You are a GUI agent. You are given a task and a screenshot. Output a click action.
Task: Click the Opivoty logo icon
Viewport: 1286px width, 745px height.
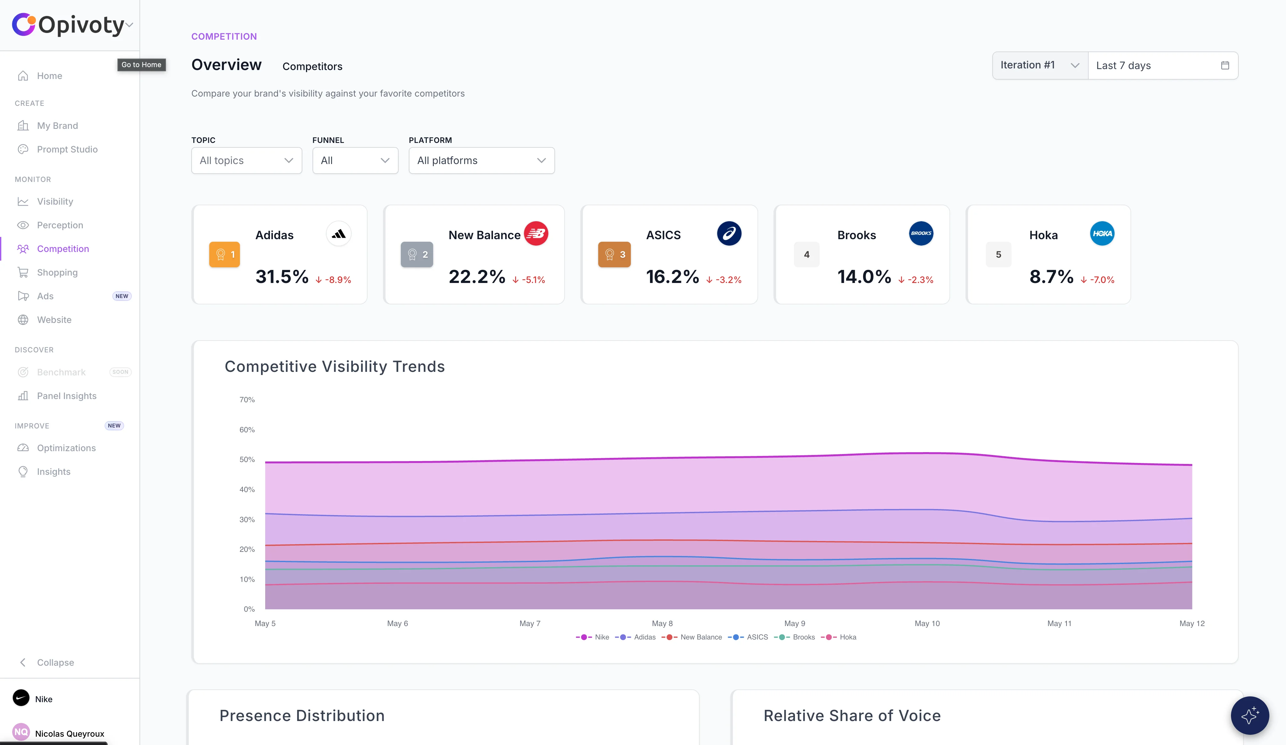(24, 24)
